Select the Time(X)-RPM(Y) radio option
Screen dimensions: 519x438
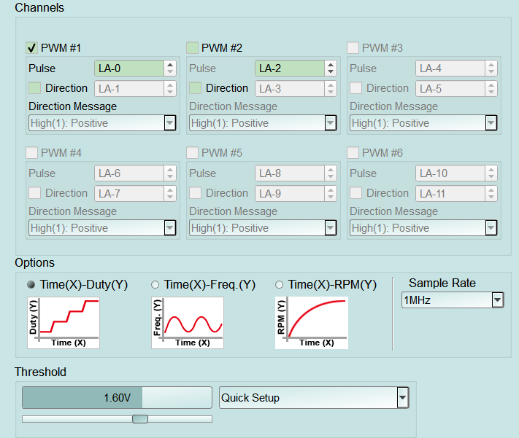(x=279, y=285)
